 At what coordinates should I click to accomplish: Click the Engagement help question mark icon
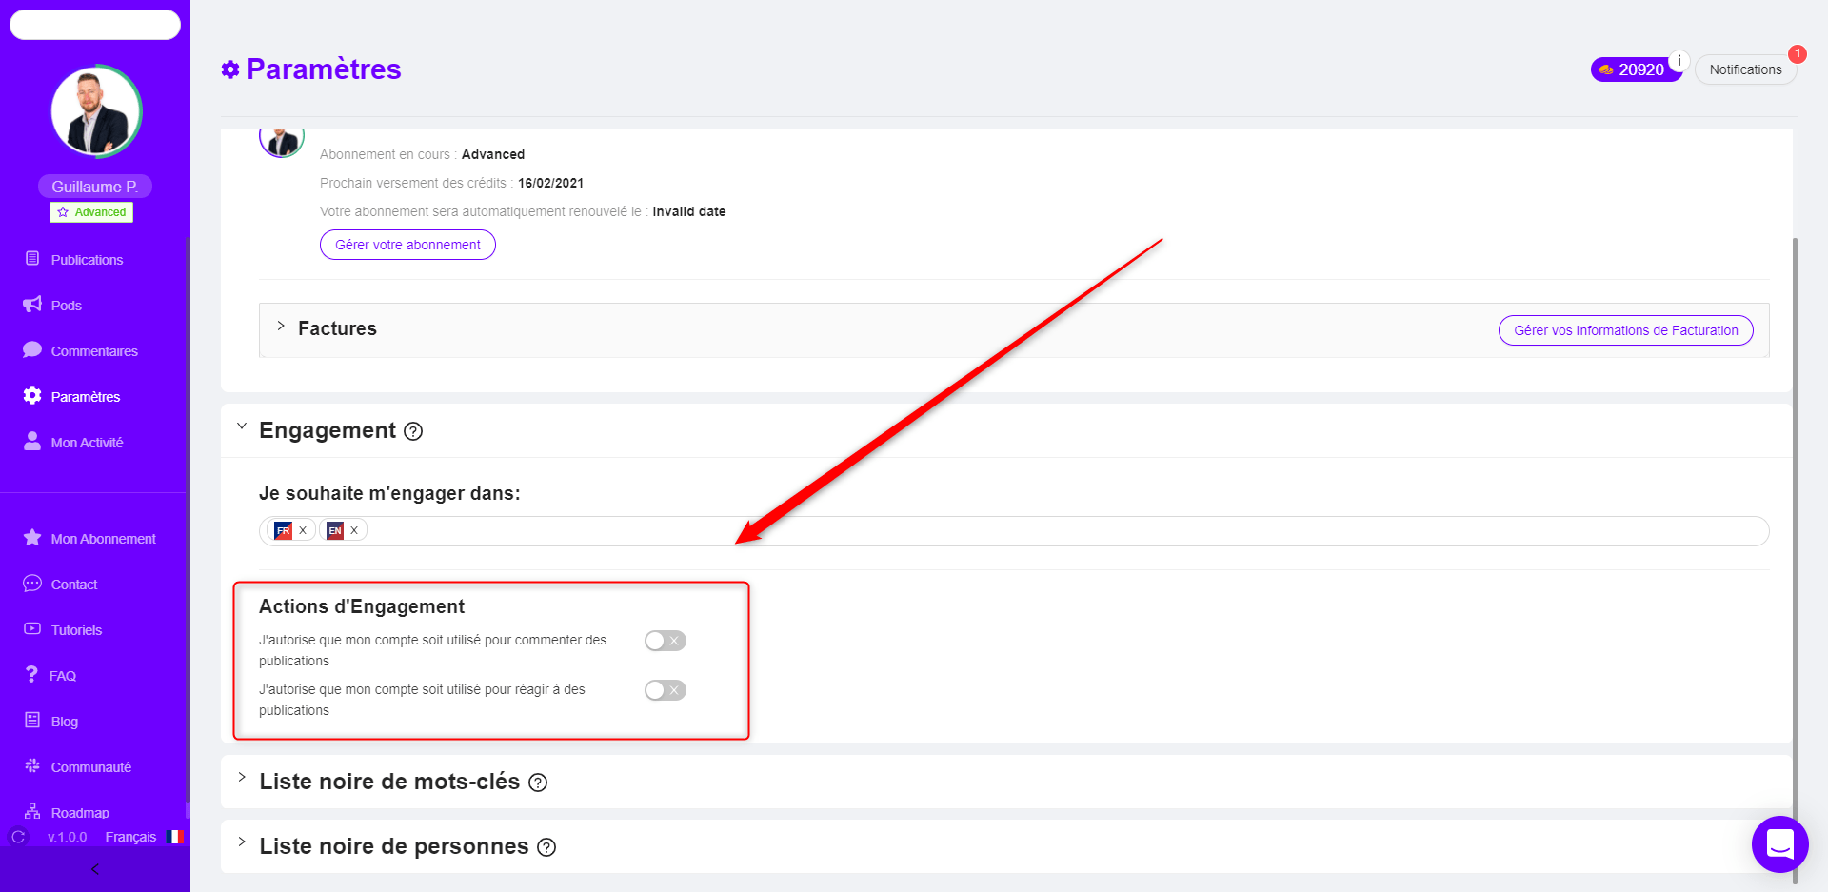coord(413,431)
